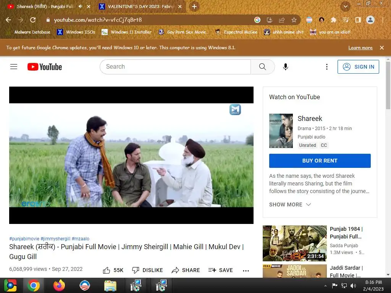Open the #mzaalo hashtag link
Image resolution: width=391 pixels, height=293 pixels.
[x=80, y=239]
